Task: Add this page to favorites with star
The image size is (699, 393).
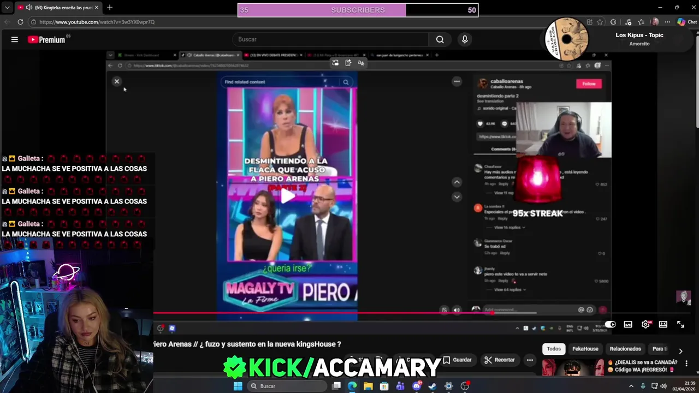Action: 600,22
